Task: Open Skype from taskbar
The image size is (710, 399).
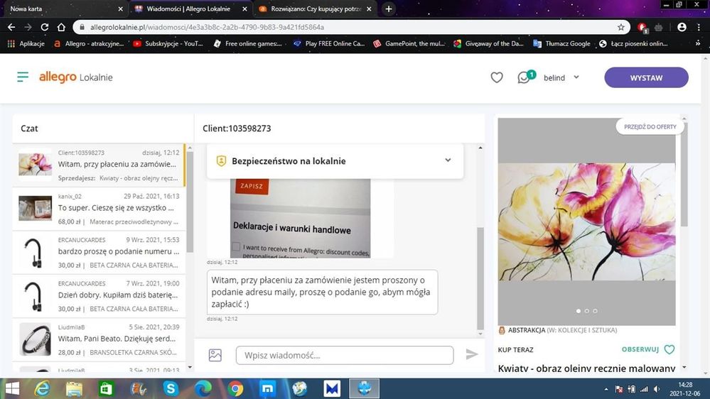Action: (x=171, y=388)
